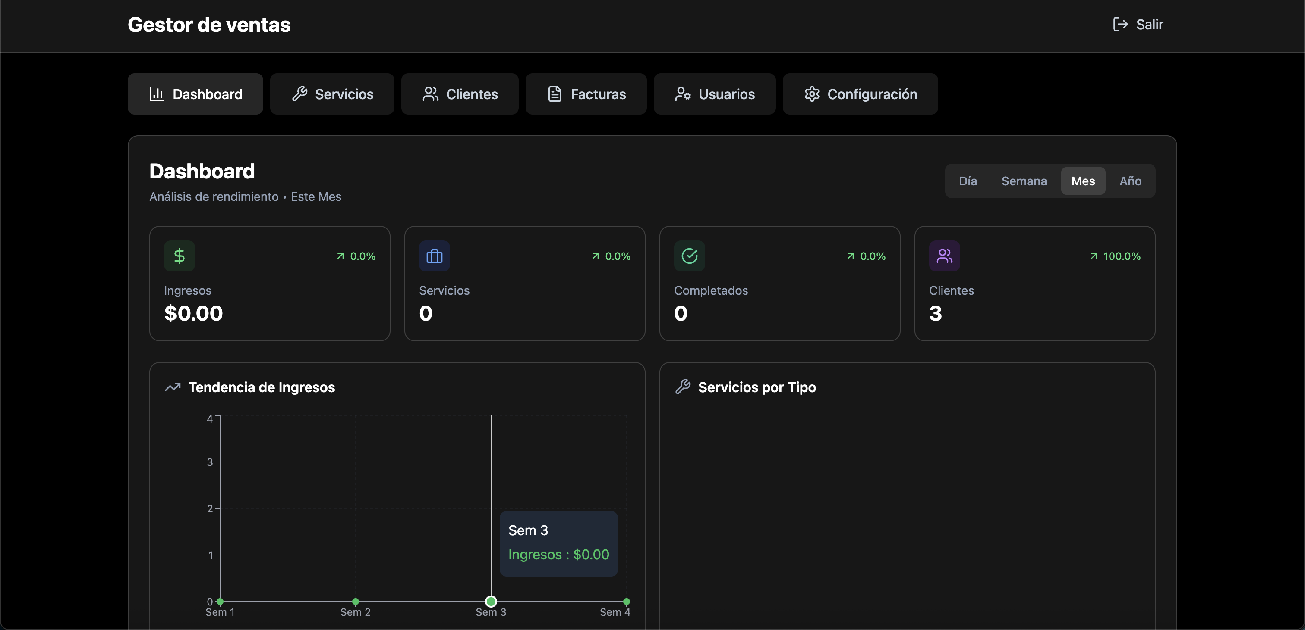The image size is (1305, 630).
Task: Click the briefcase Servicios card icon
Action: (434, 256)
